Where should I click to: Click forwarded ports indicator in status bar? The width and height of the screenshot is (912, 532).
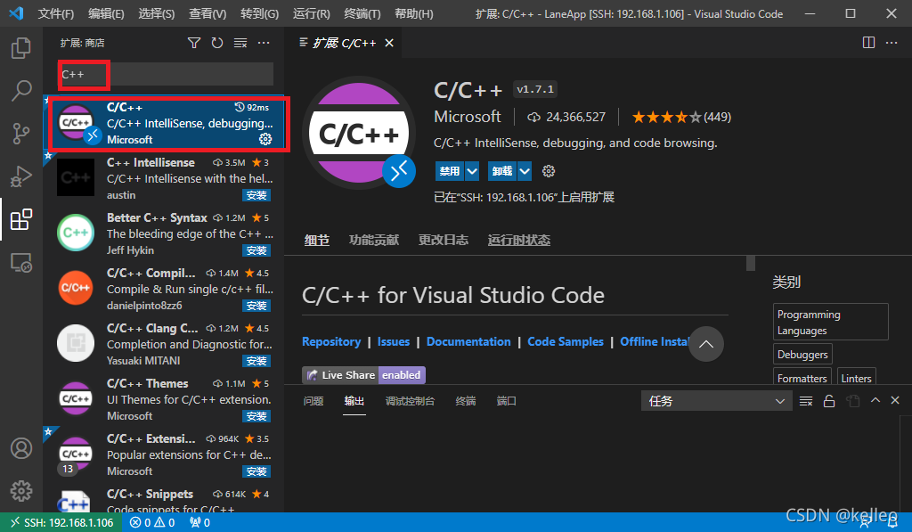point(199,523)
